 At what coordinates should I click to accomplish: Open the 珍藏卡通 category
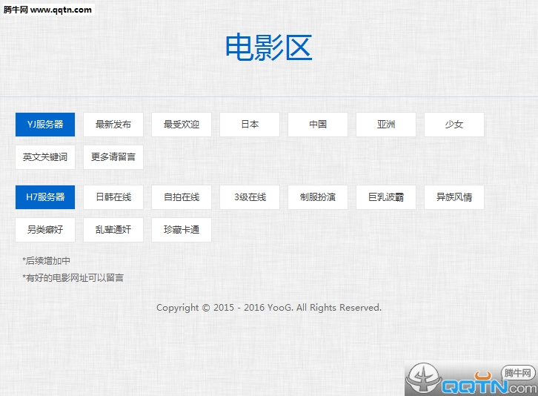click(182, 230)
